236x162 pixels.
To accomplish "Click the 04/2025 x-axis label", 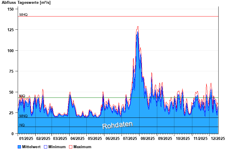I will point(78,138).
